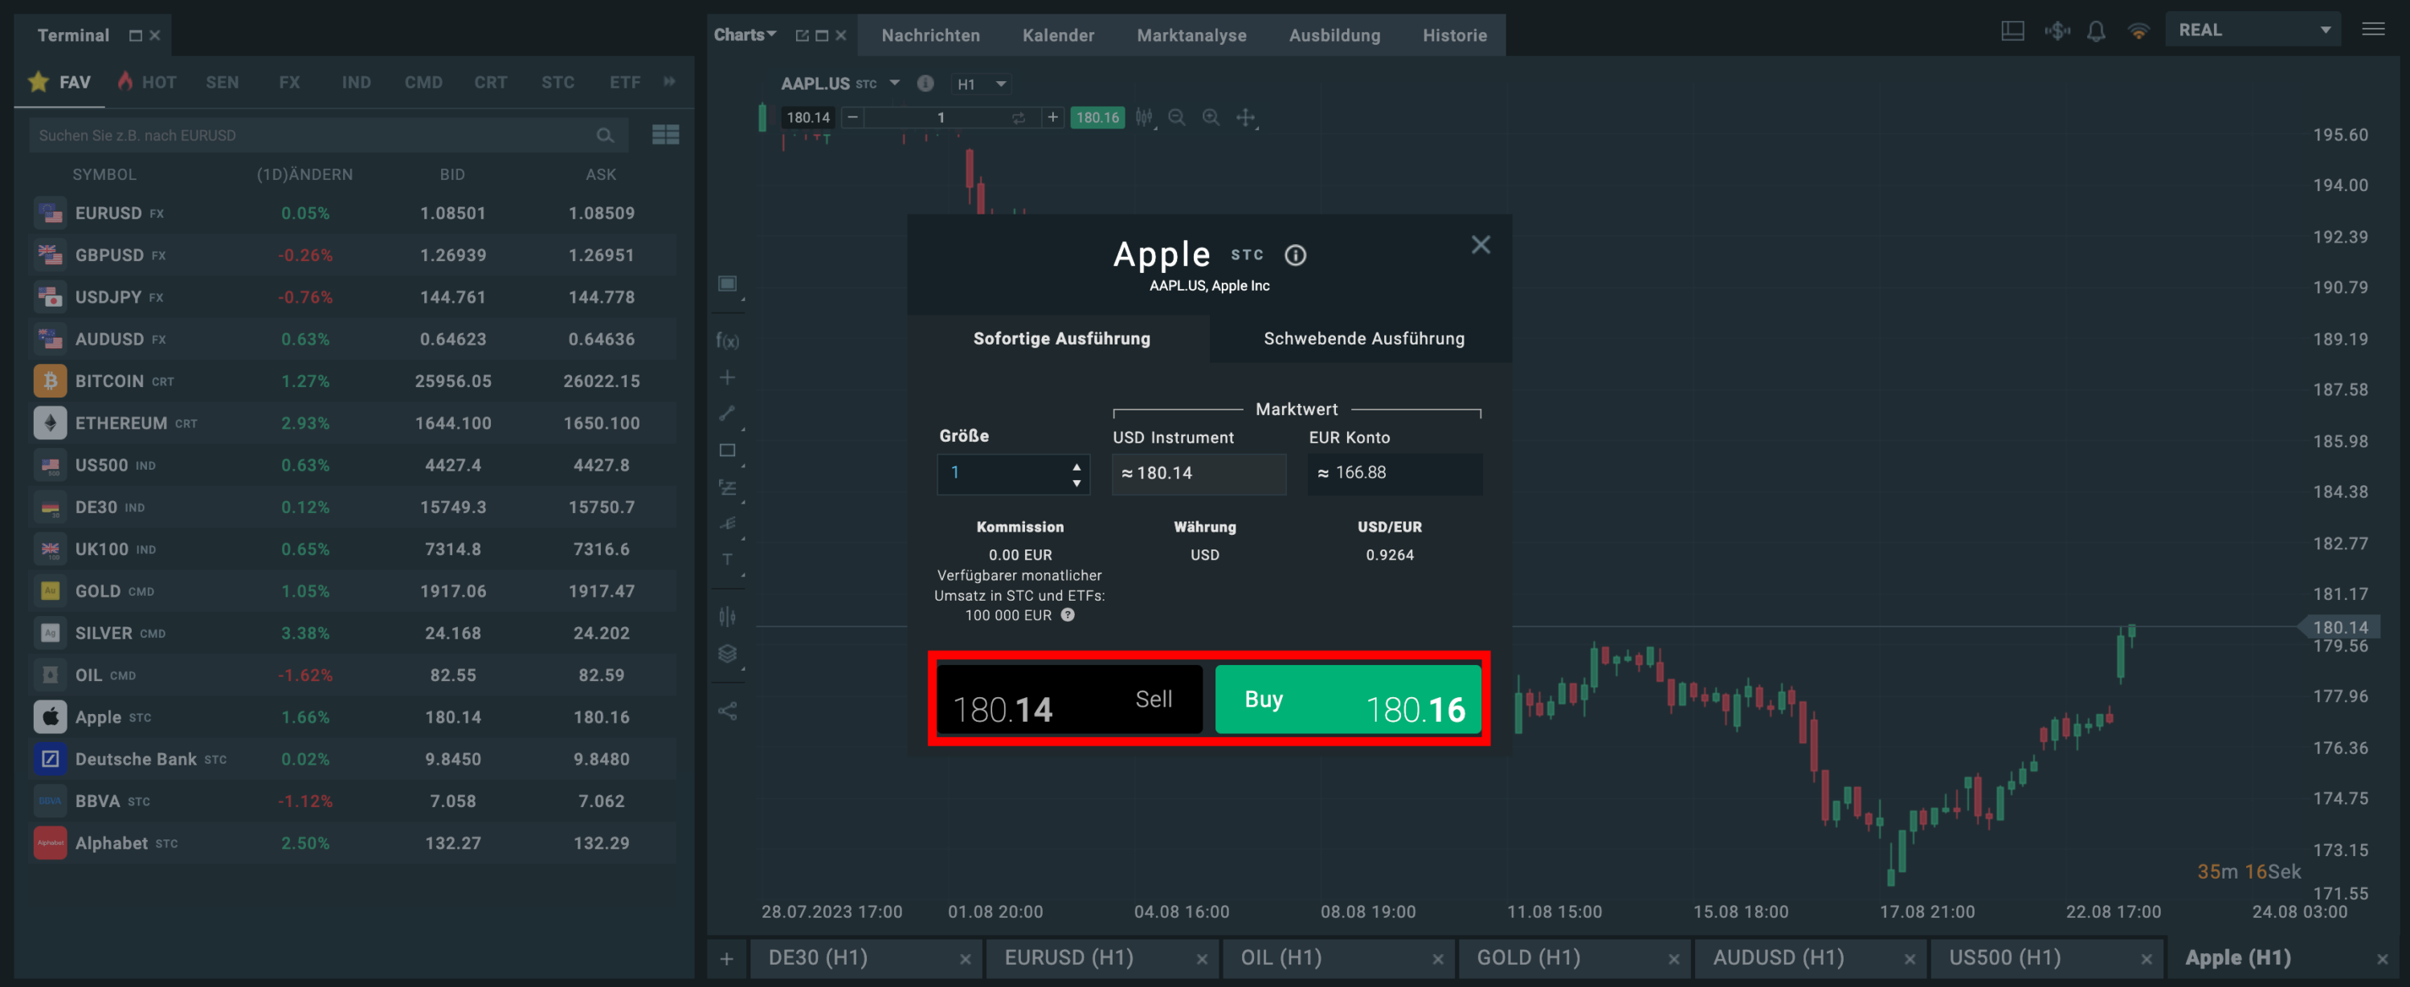Click the question mark help icon near 100 000 EUR
The height and width of the screenshot is (987, 2410).
[x=1068, y=616]
